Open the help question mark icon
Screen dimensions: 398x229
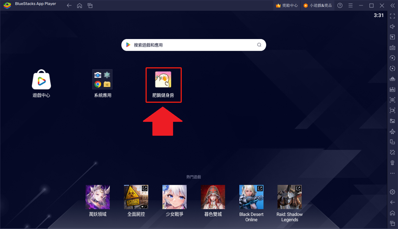click(340, 6)
